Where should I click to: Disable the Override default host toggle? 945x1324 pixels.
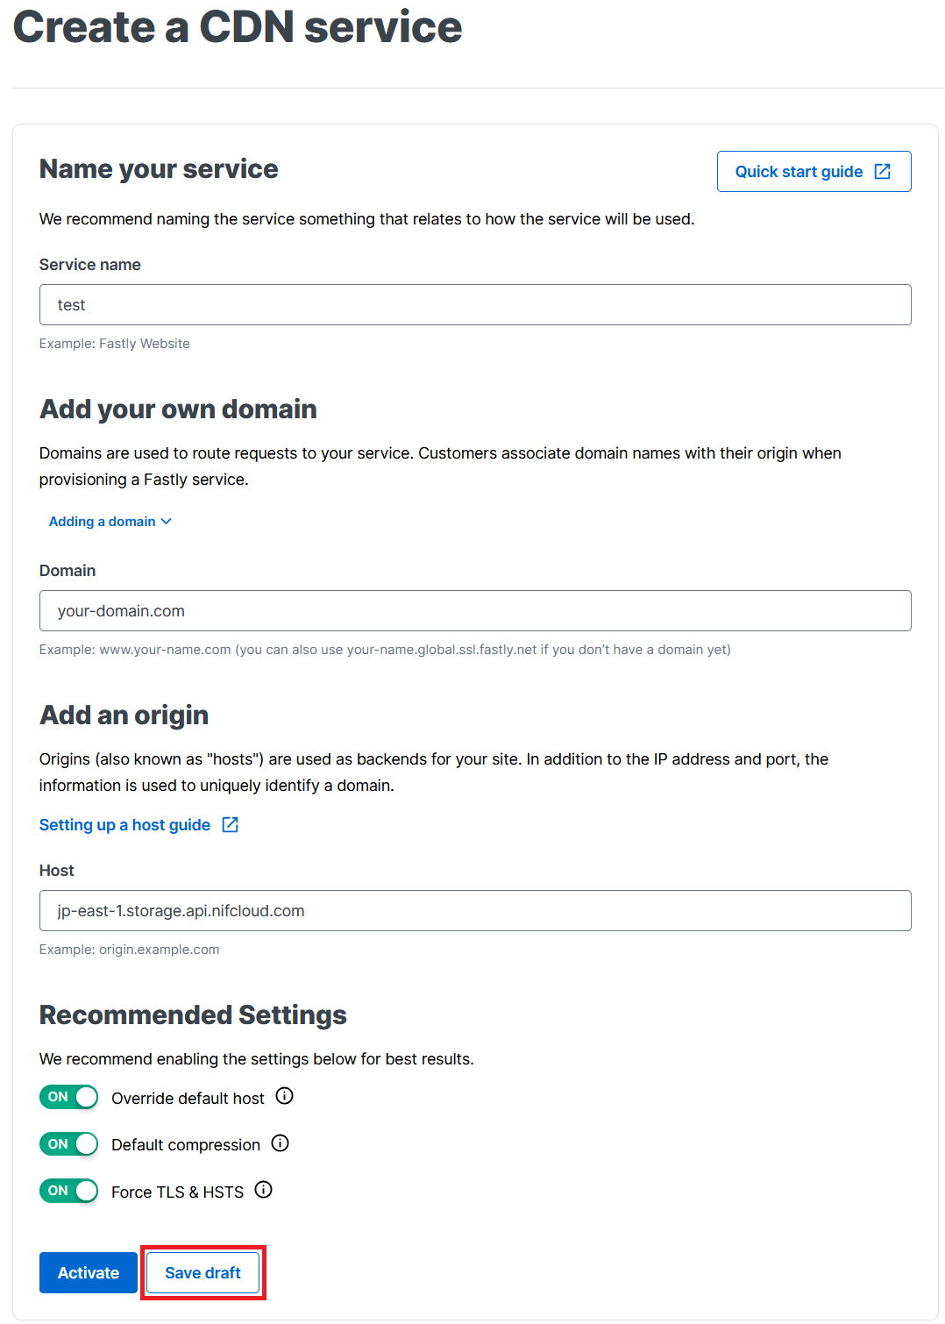pos(68,1097)
